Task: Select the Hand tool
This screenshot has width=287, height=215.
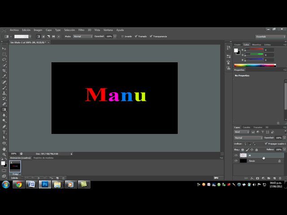Action: click(x=4, y=149)
